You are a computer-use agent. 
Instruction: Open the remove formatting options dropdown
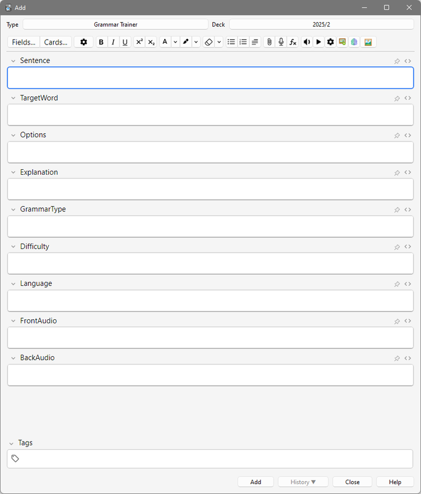click(219, 42)
